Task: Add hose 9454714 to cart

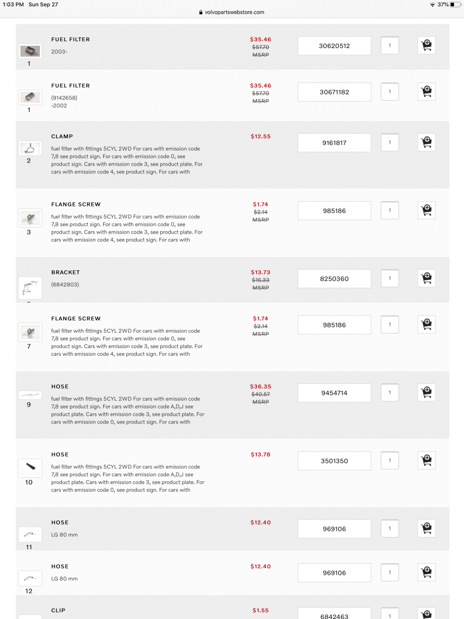Action: (426, 393)
